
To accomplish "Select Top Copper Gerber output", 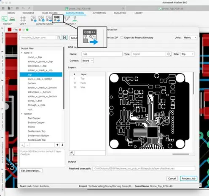I will pos(34,118).
